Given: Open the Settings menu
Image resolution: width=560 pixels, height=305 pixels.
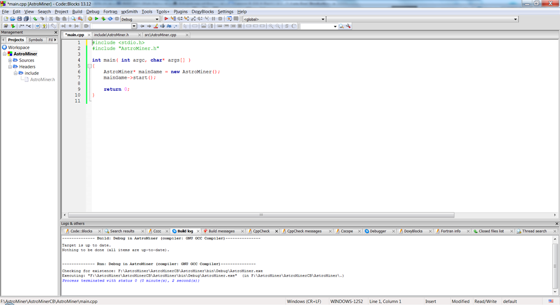Looking at the screenshot, I should 225,11.
